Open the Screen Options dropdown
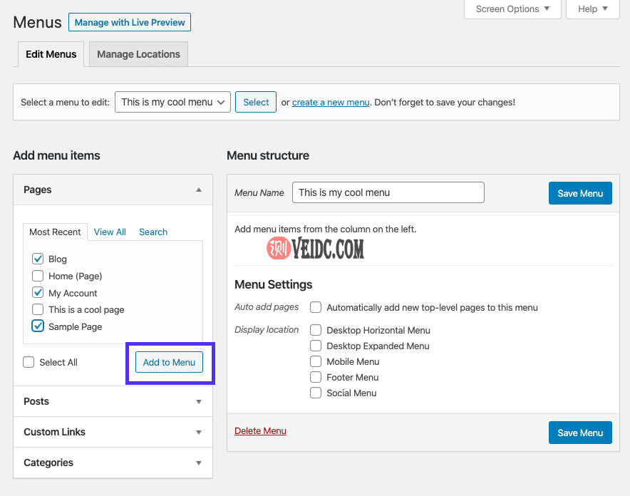The image size is (630, 496). (512, 9)
